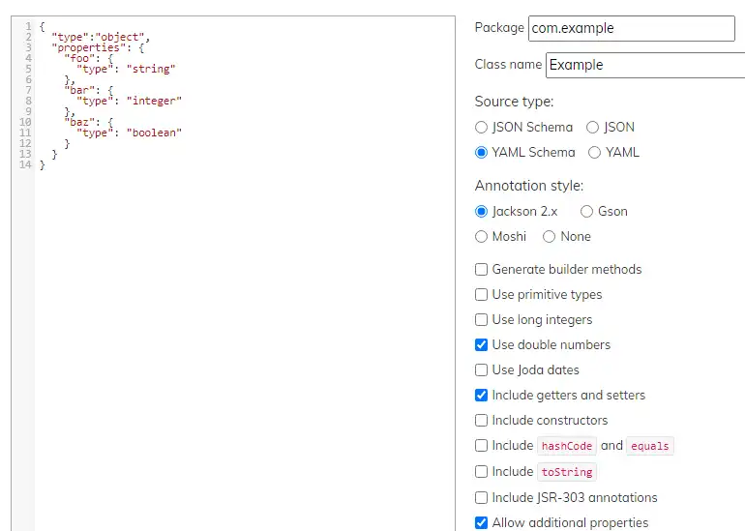Pick YAML source type option

tap(595, 152)
